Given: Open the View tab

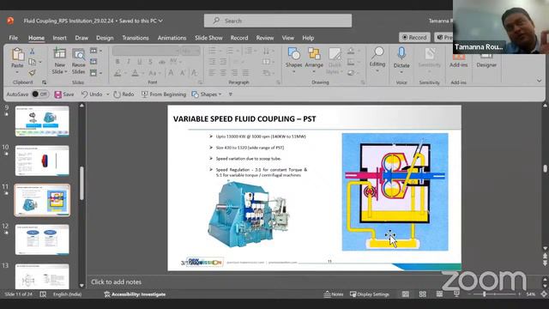Looking at the screenshot, I should point(288,38).
